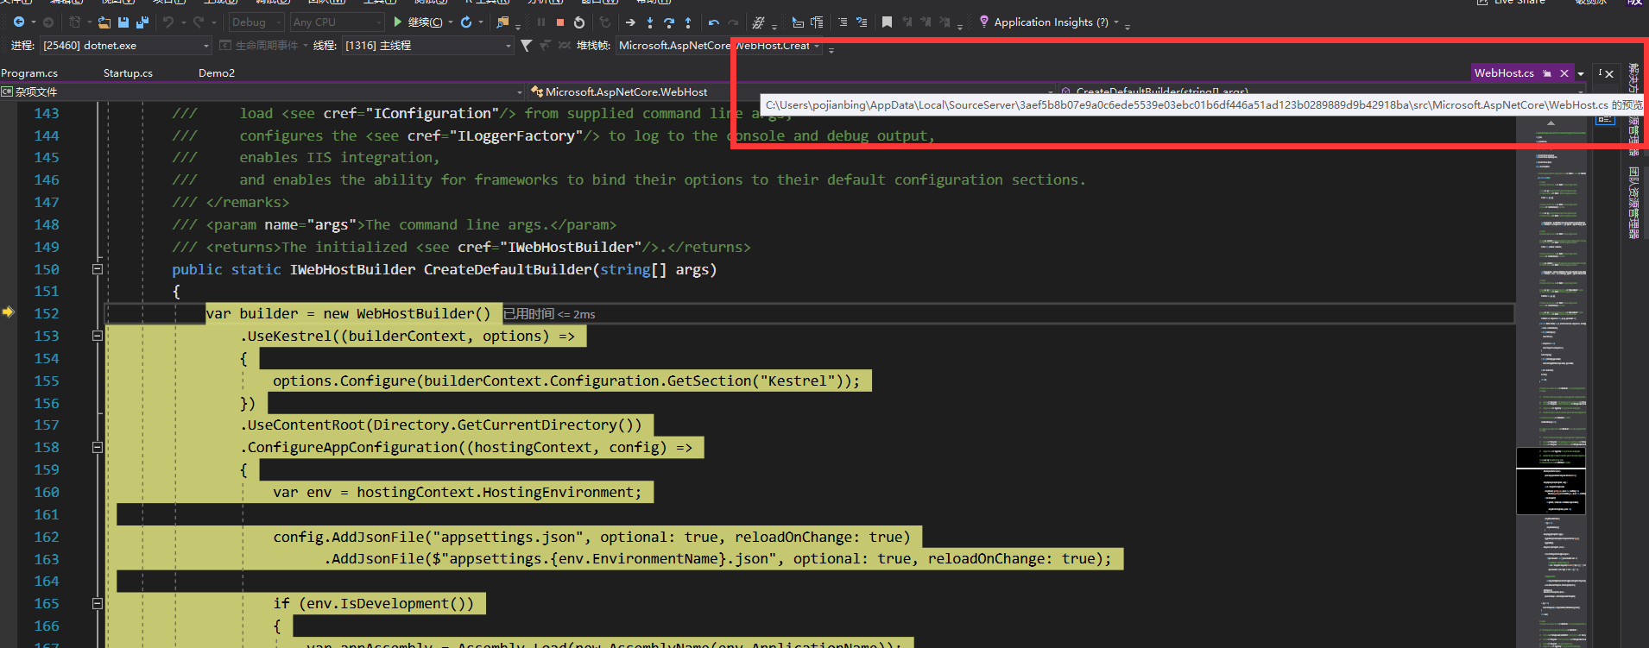Click the Step Into icon
Screen dimensions: 1649x648
tap(650, 22)
